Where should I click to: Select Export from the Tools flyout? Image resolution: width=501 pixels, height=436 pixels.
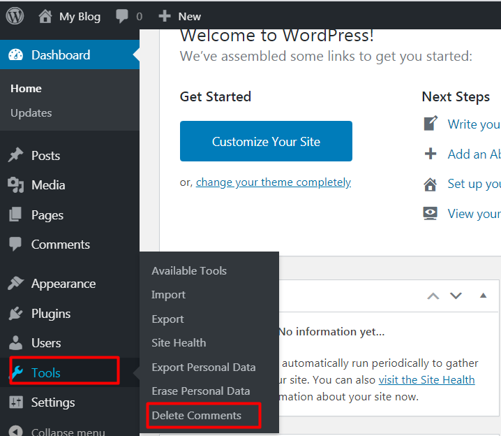[167, 319]
